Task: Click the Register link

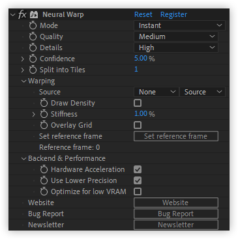Action: coord(173,14)
